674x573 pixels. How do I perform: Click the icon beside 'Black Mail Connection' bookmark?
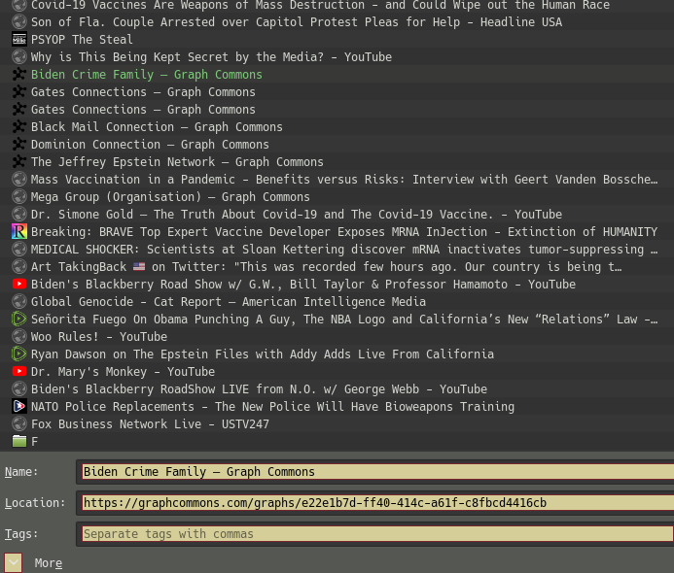click(x=18, y=126)
